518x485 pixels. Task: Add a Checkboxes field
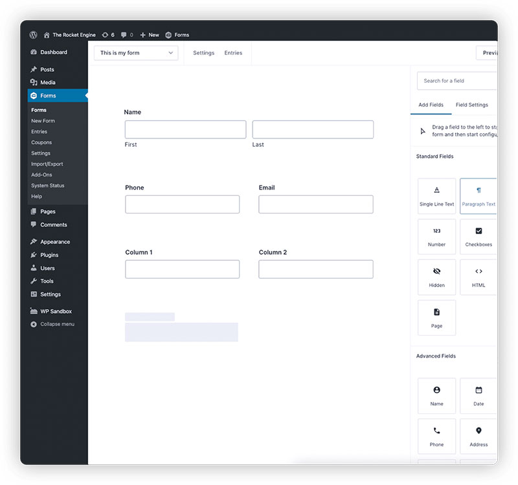pos(479,237)
